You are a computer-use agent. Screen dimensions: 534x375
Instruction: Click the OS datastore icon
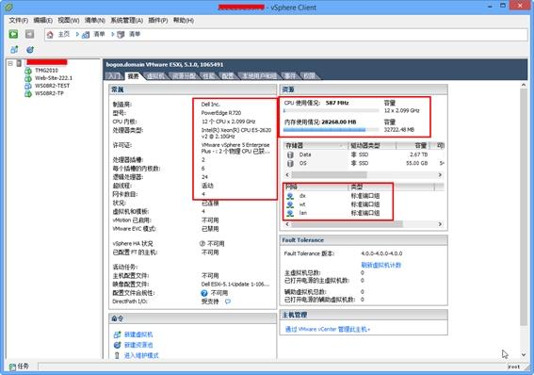(290, 164)
